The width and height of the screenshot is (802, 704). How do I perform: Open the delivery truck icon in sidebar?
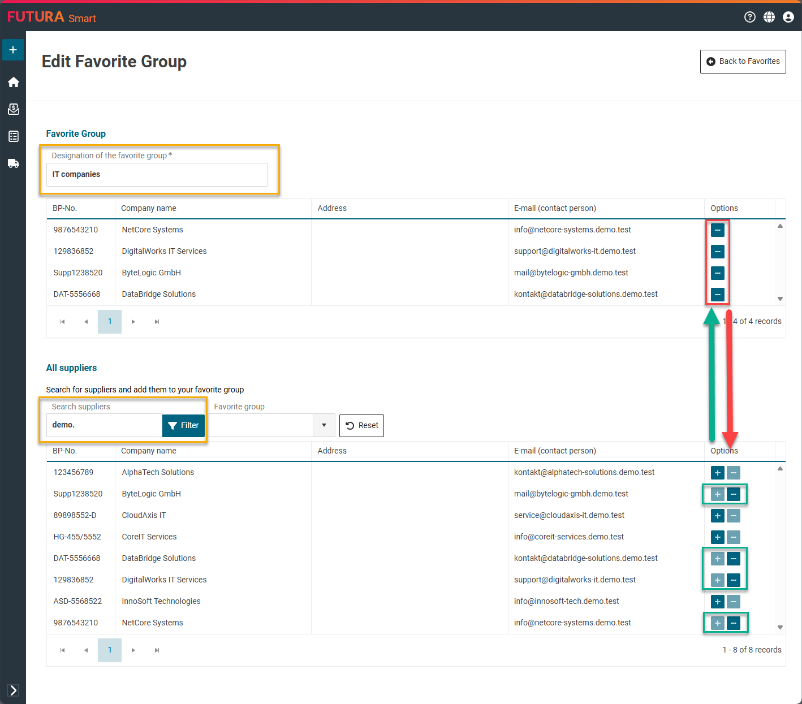(x=14, y=164)
